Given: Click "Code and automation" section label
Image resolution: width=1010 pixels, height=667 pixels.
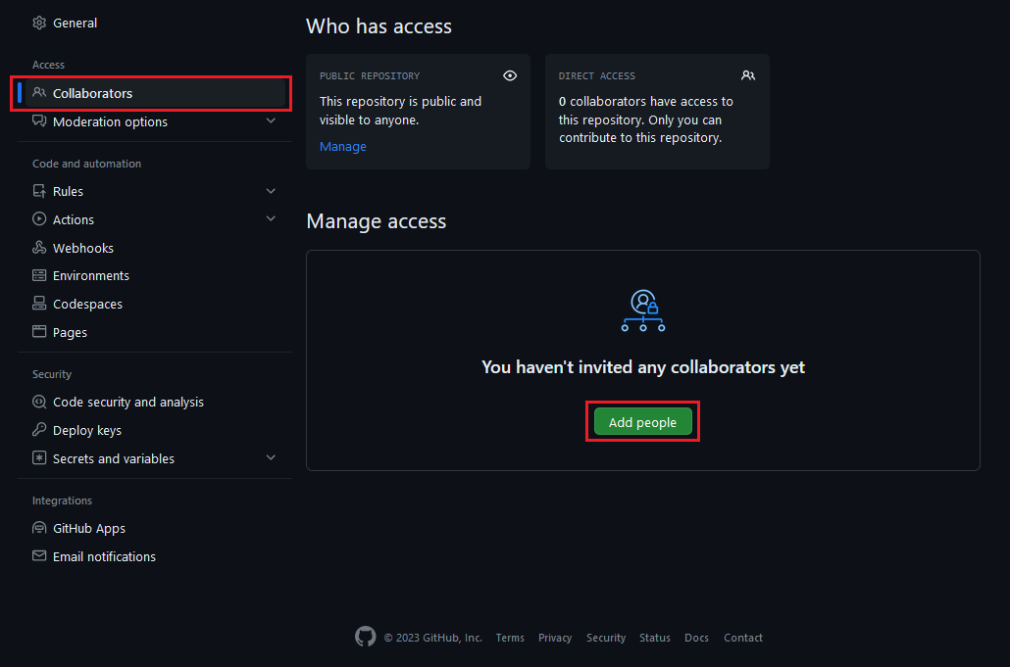Looking at the screenshot, I should click(87, 164).
